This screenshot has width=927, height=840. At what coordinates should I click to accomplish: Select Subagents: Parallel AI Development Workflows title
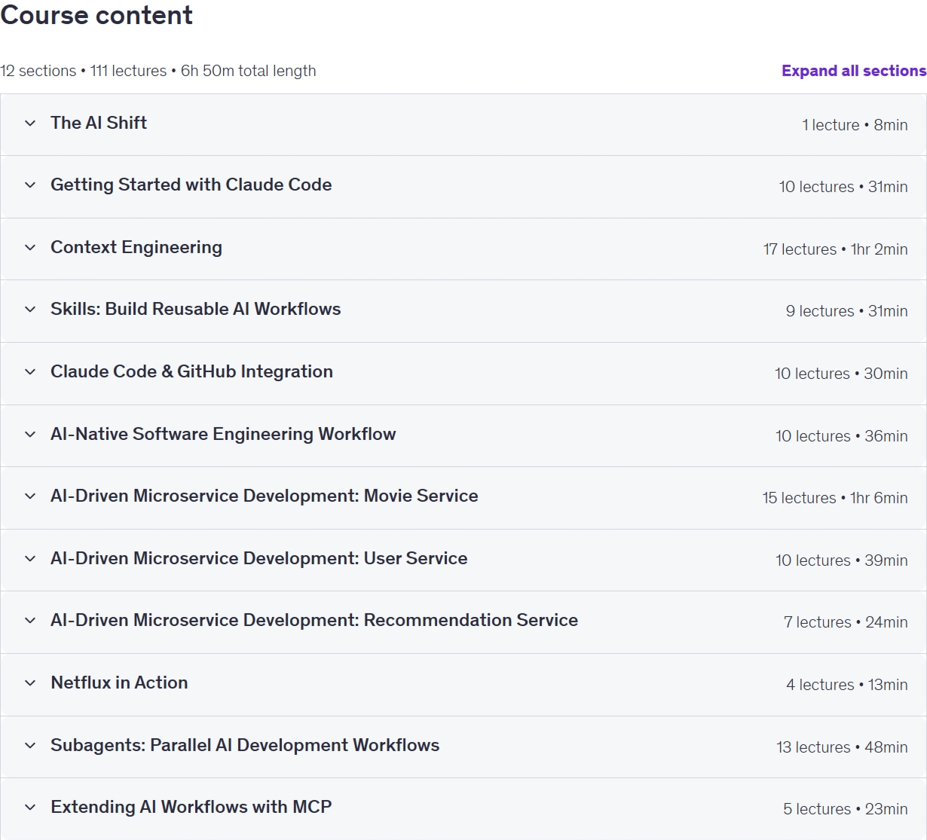click(x=245, y=746)
